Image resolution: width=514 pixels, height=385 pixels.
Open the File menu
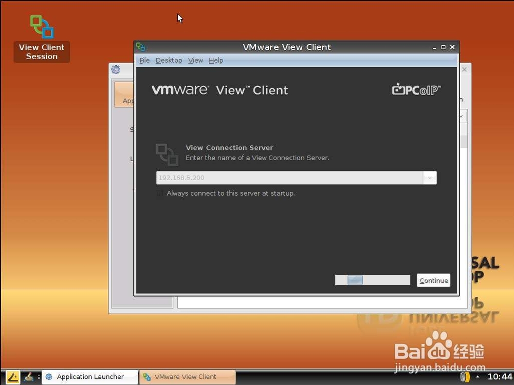144,60
